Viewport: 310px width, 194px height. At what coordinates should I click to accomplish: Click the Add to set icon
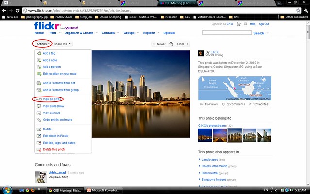click(x=39, y=83)
